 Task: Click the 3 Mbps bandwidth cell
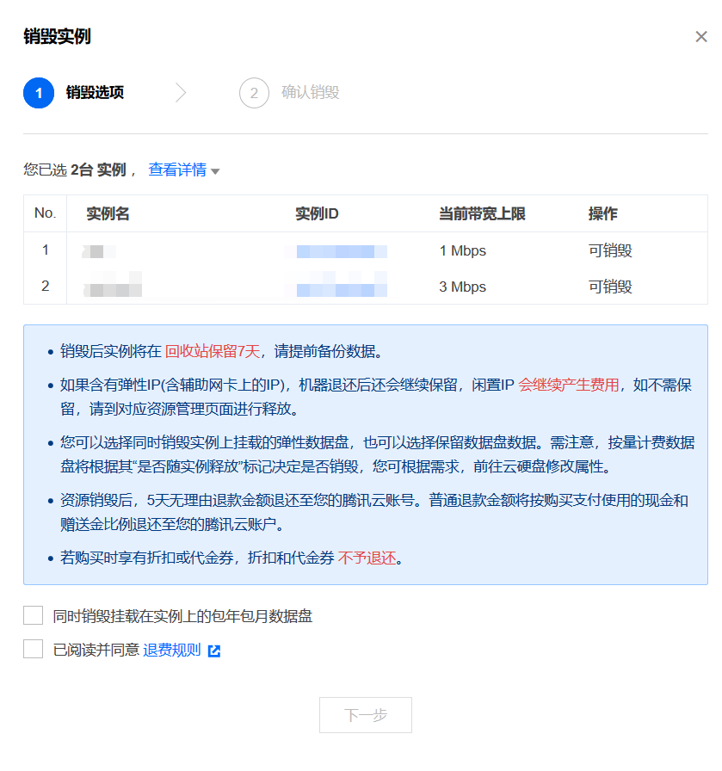(462, 287)
